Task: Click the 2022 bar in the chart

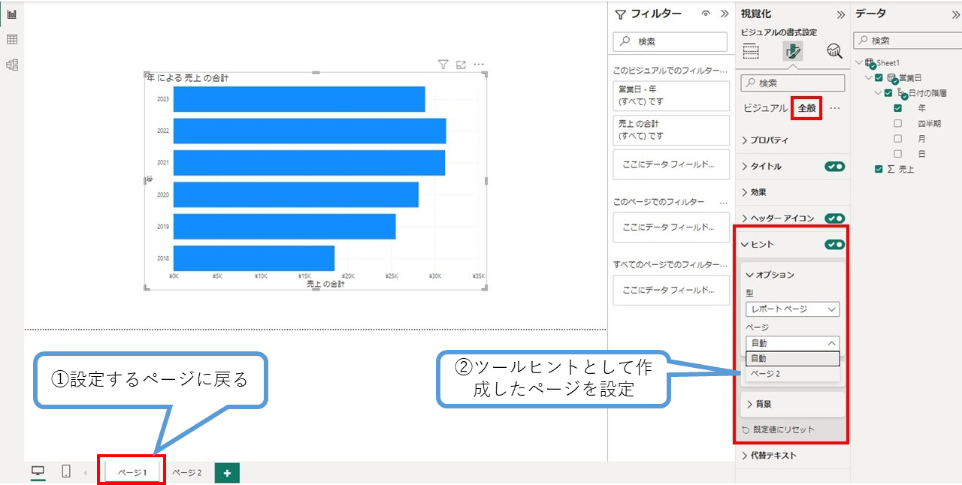Action: [309, 131]
